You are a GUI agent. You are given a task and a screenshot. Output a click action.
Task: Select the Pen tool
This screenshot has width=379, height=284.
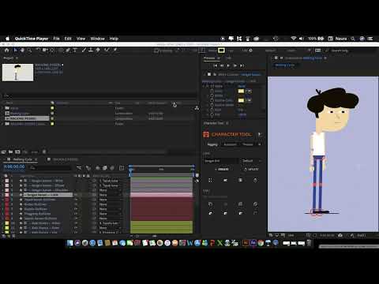click(68, 50)
